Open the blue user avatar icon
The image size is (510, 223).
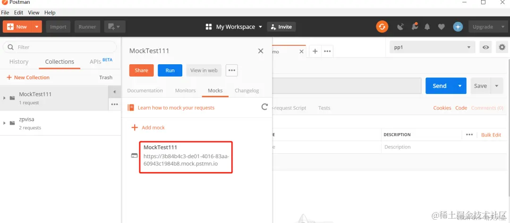pos(458,27)
